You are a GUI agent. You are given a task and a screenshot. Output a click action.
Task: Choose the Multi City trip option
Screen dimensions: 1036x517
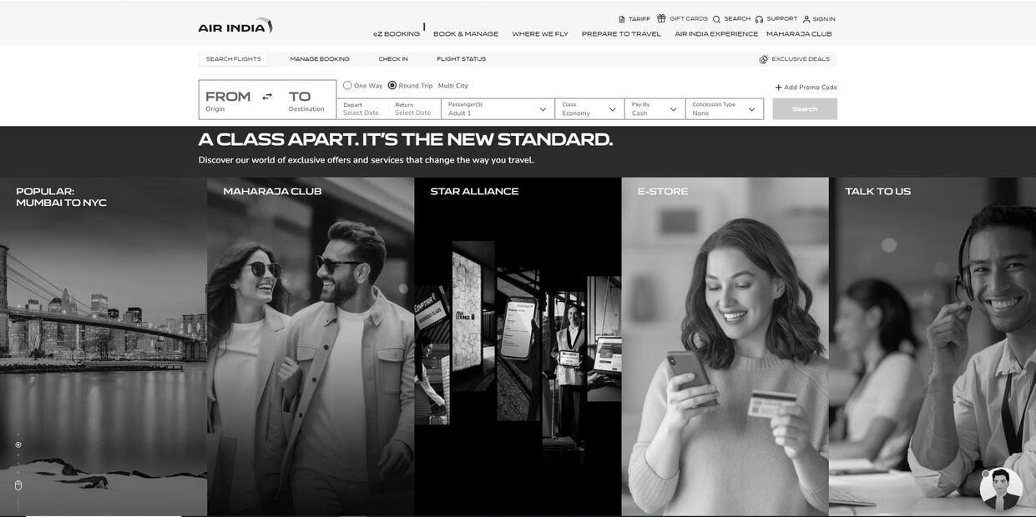(452, 86)
